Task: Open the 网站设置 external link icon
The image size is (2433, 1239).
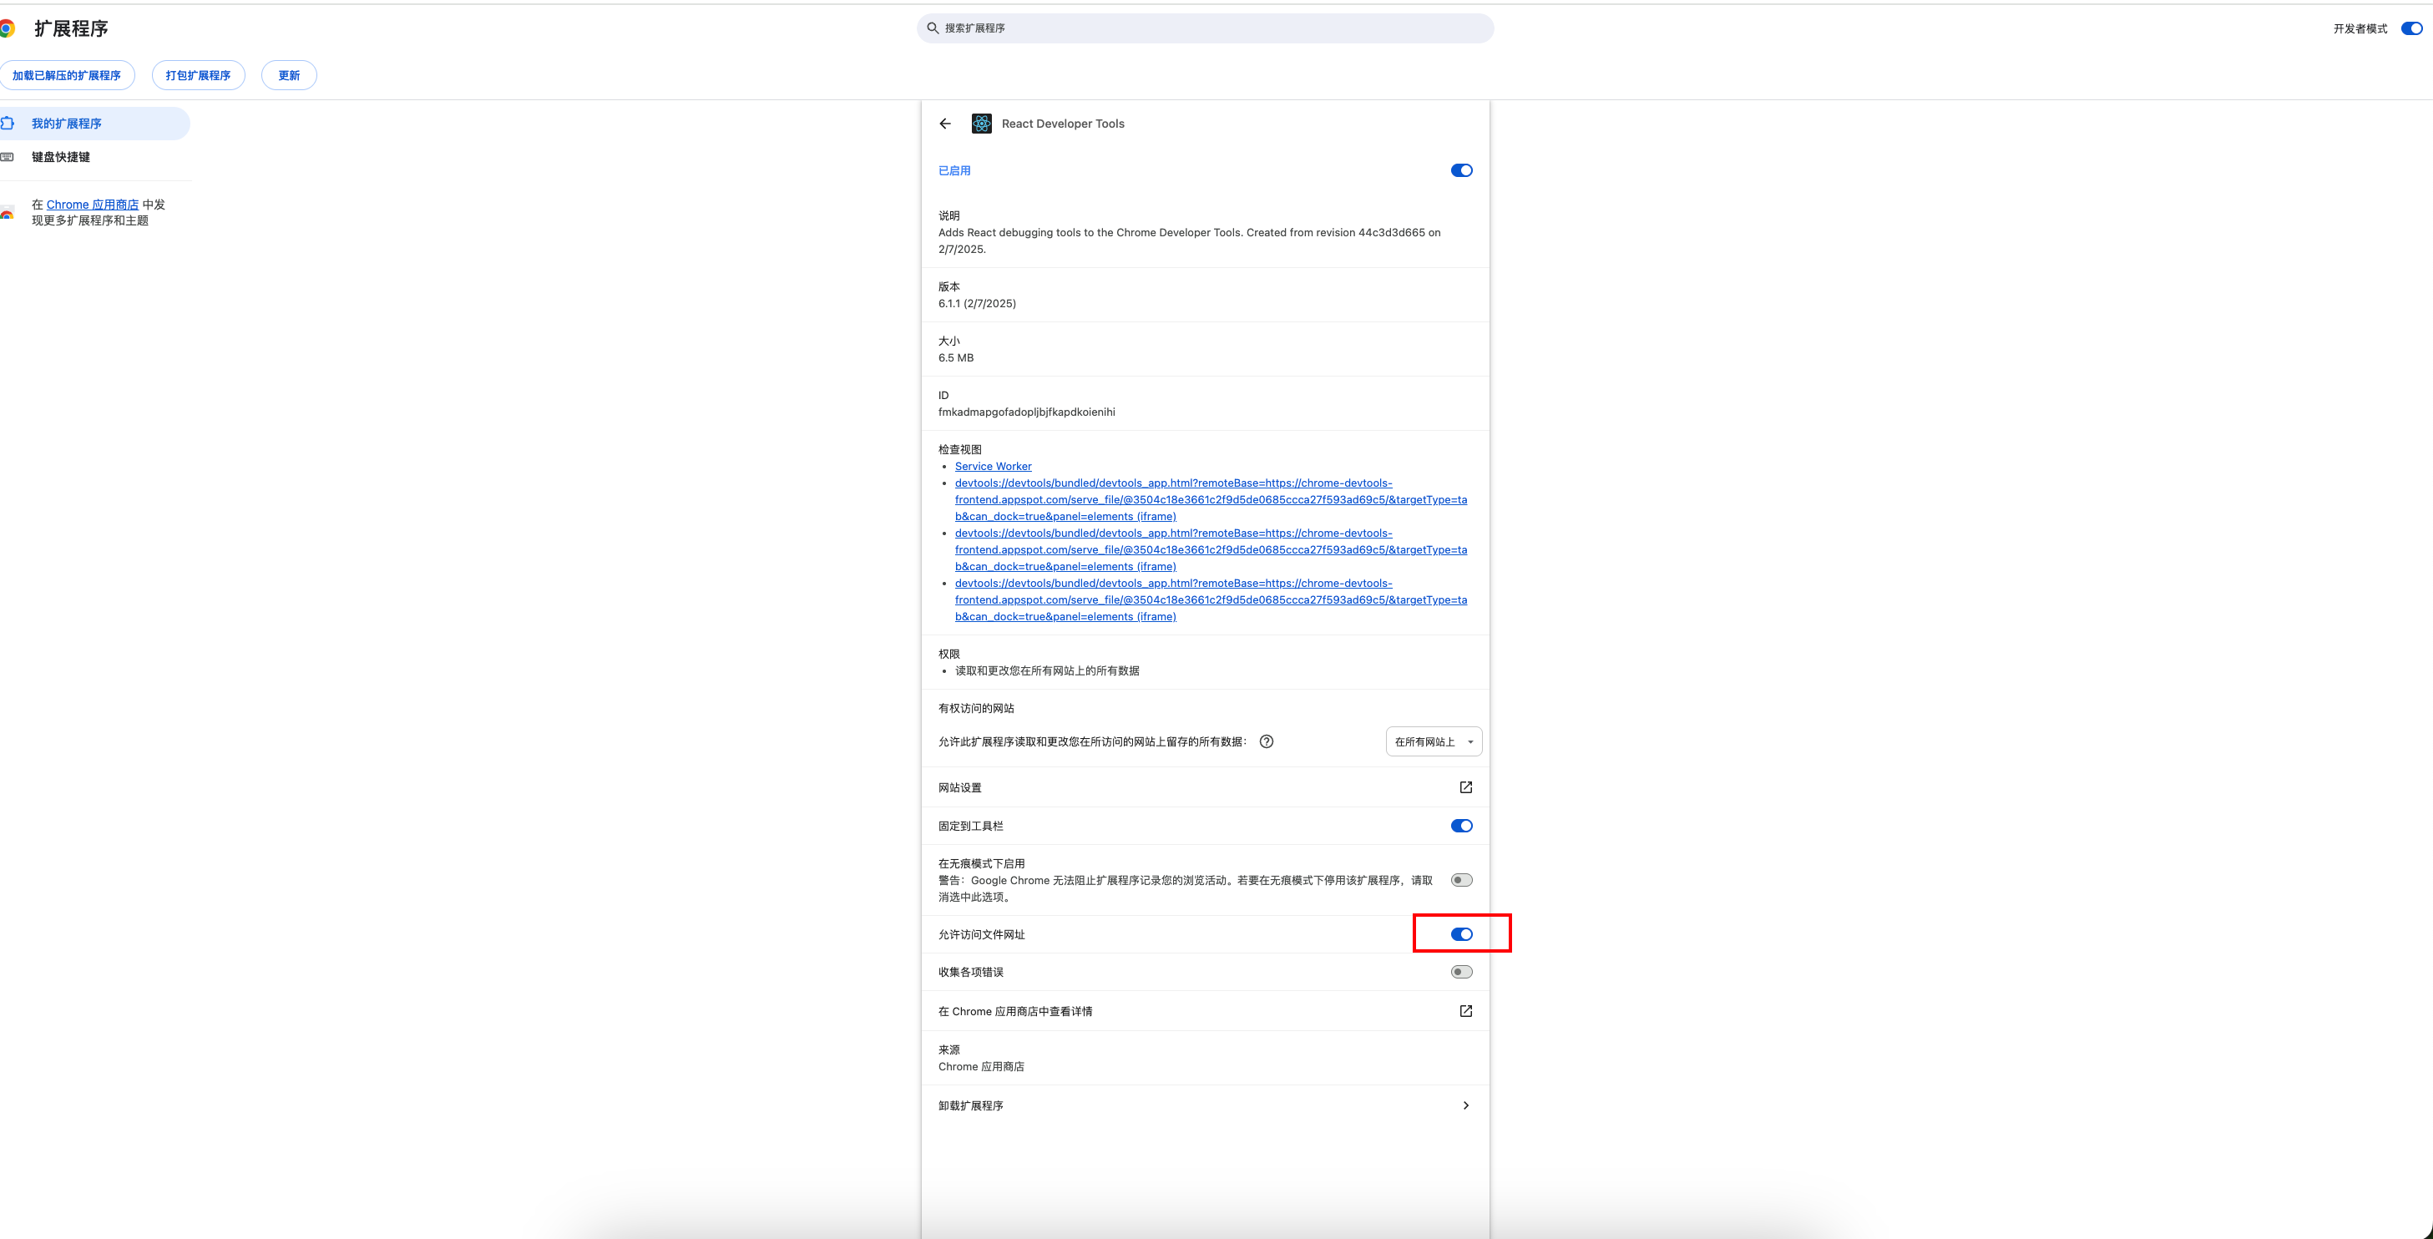Action: [1465, 786]
